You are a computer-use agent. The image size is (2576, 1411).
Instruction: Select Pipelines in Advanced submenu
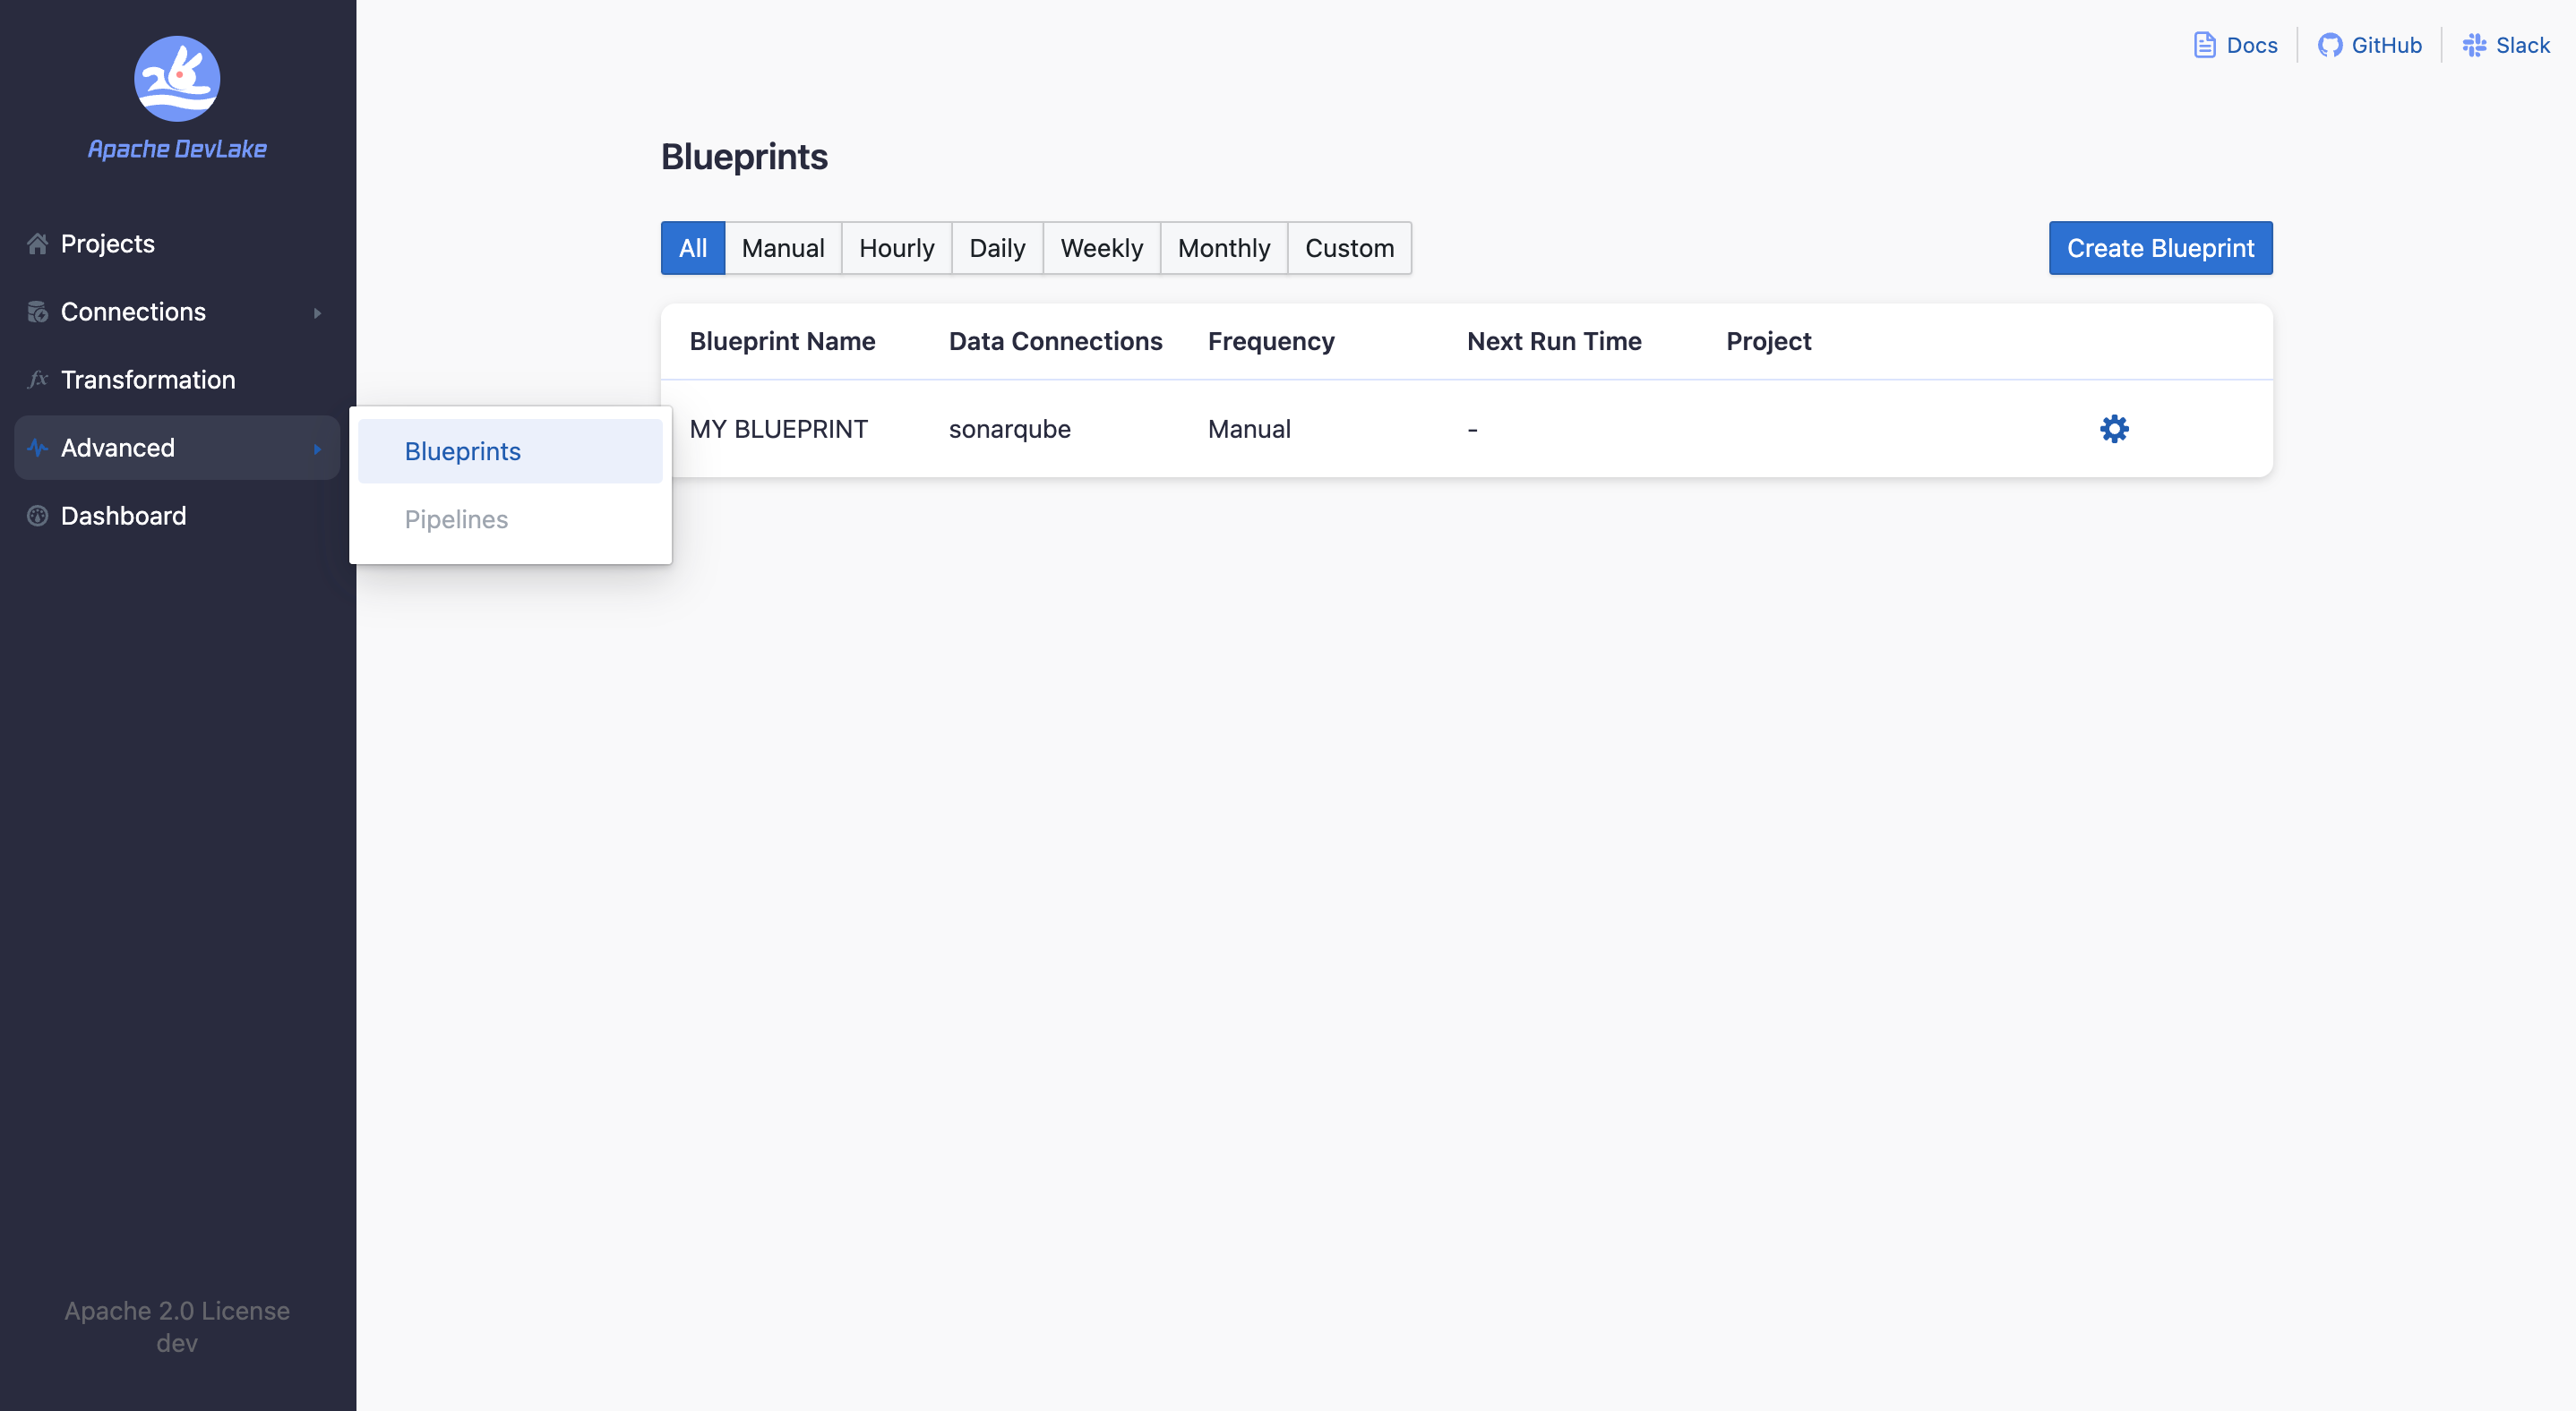point(456,519)
